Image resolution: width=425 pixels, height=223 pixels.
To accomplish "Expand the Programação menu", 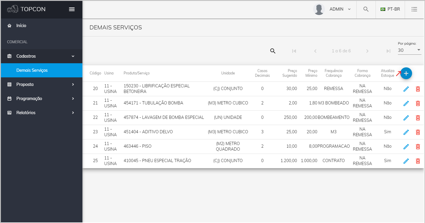I will (x=41, y=99).
